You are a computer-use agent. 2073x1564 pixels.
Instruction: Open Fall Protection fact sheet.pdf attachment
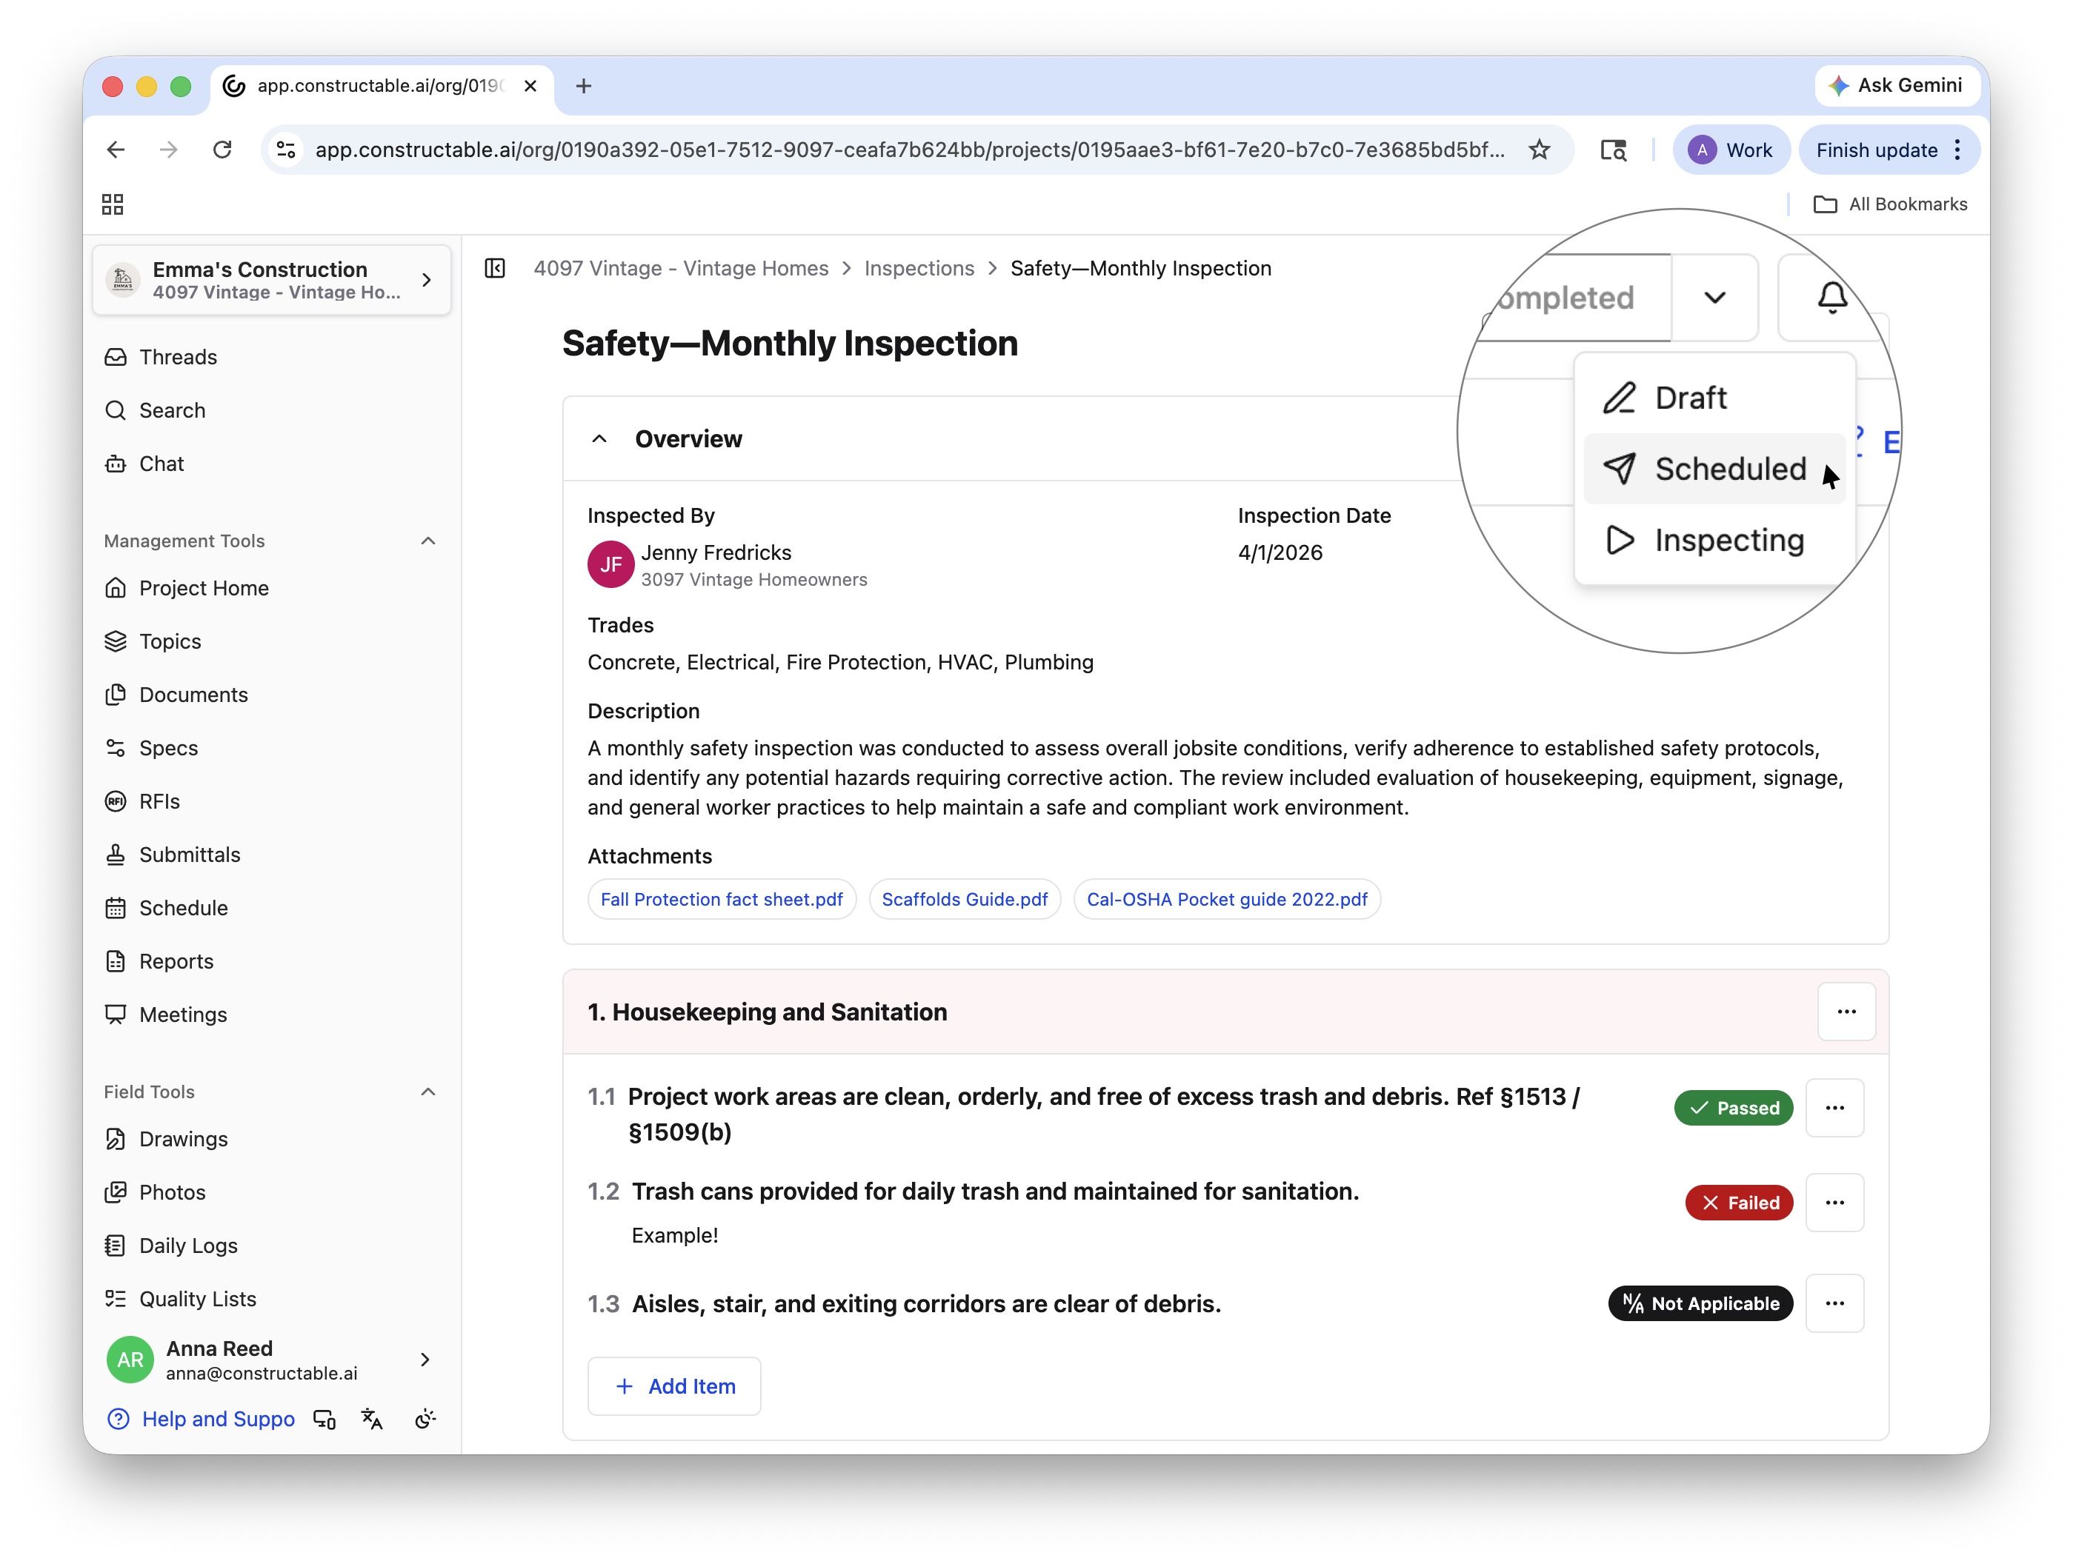point(722,900)
